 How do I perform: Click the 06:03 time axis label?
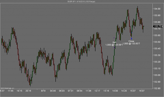click(x=62, y=91)
